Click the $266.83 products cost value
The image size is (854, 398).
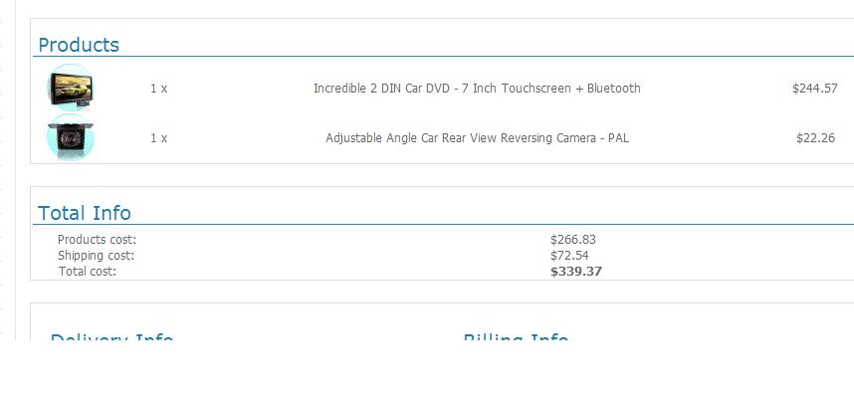(573, 240)
